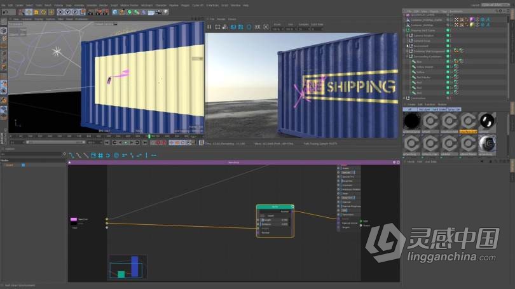Open the Cube primitive object icon

pyautogui.click(x=114, y=12)
